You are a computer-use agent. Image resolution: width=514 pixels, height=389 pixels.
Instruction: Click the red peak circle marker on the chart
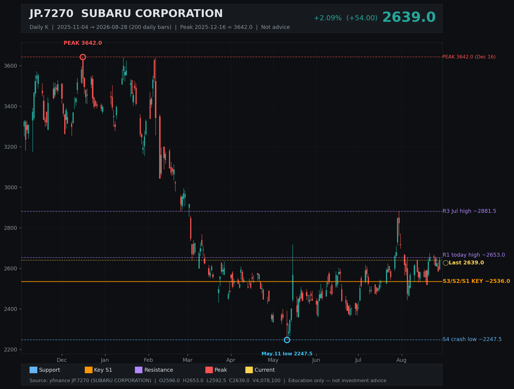(83, 57)
